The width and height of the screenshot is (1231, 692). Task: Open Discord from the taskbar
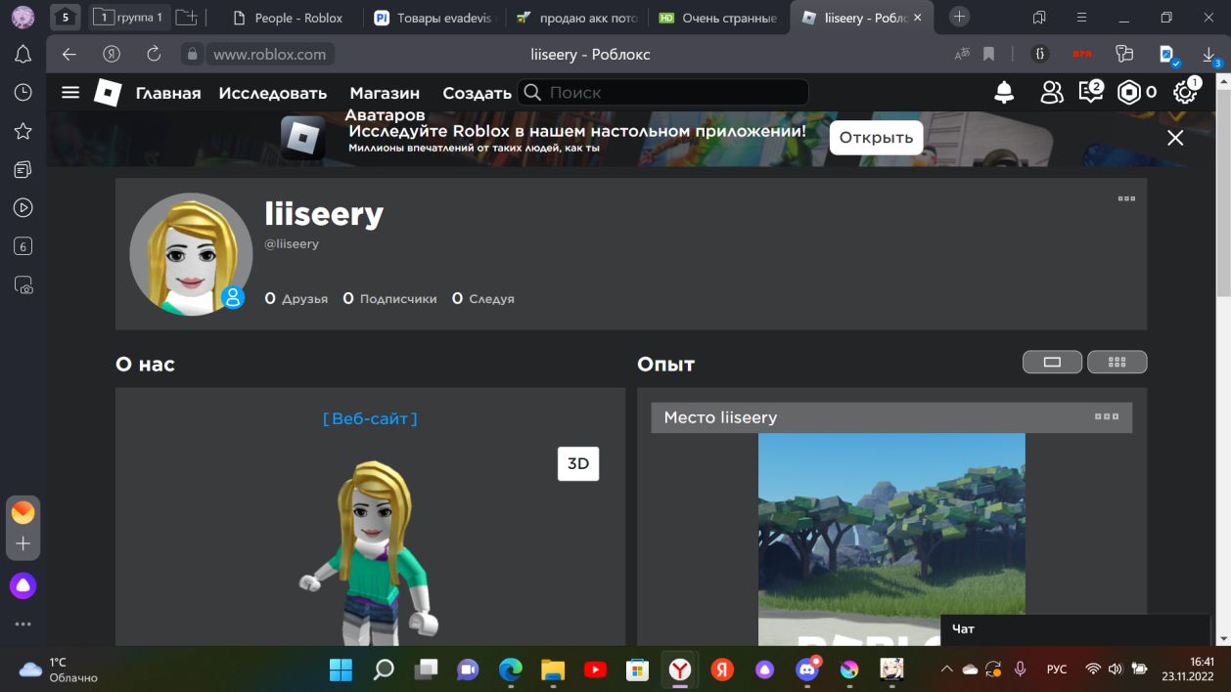807,670
